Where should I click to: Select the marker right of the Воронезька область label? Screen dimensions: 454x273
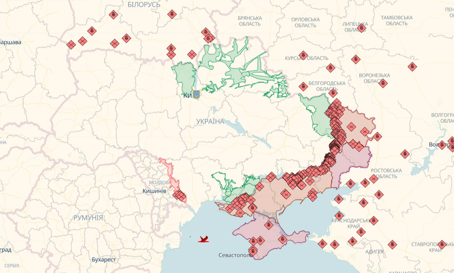(x=383, y=83)
